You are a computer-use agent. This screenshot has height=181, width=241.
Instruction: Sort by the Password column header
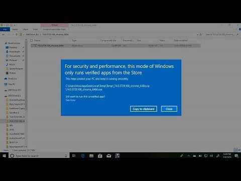(129, 40)
